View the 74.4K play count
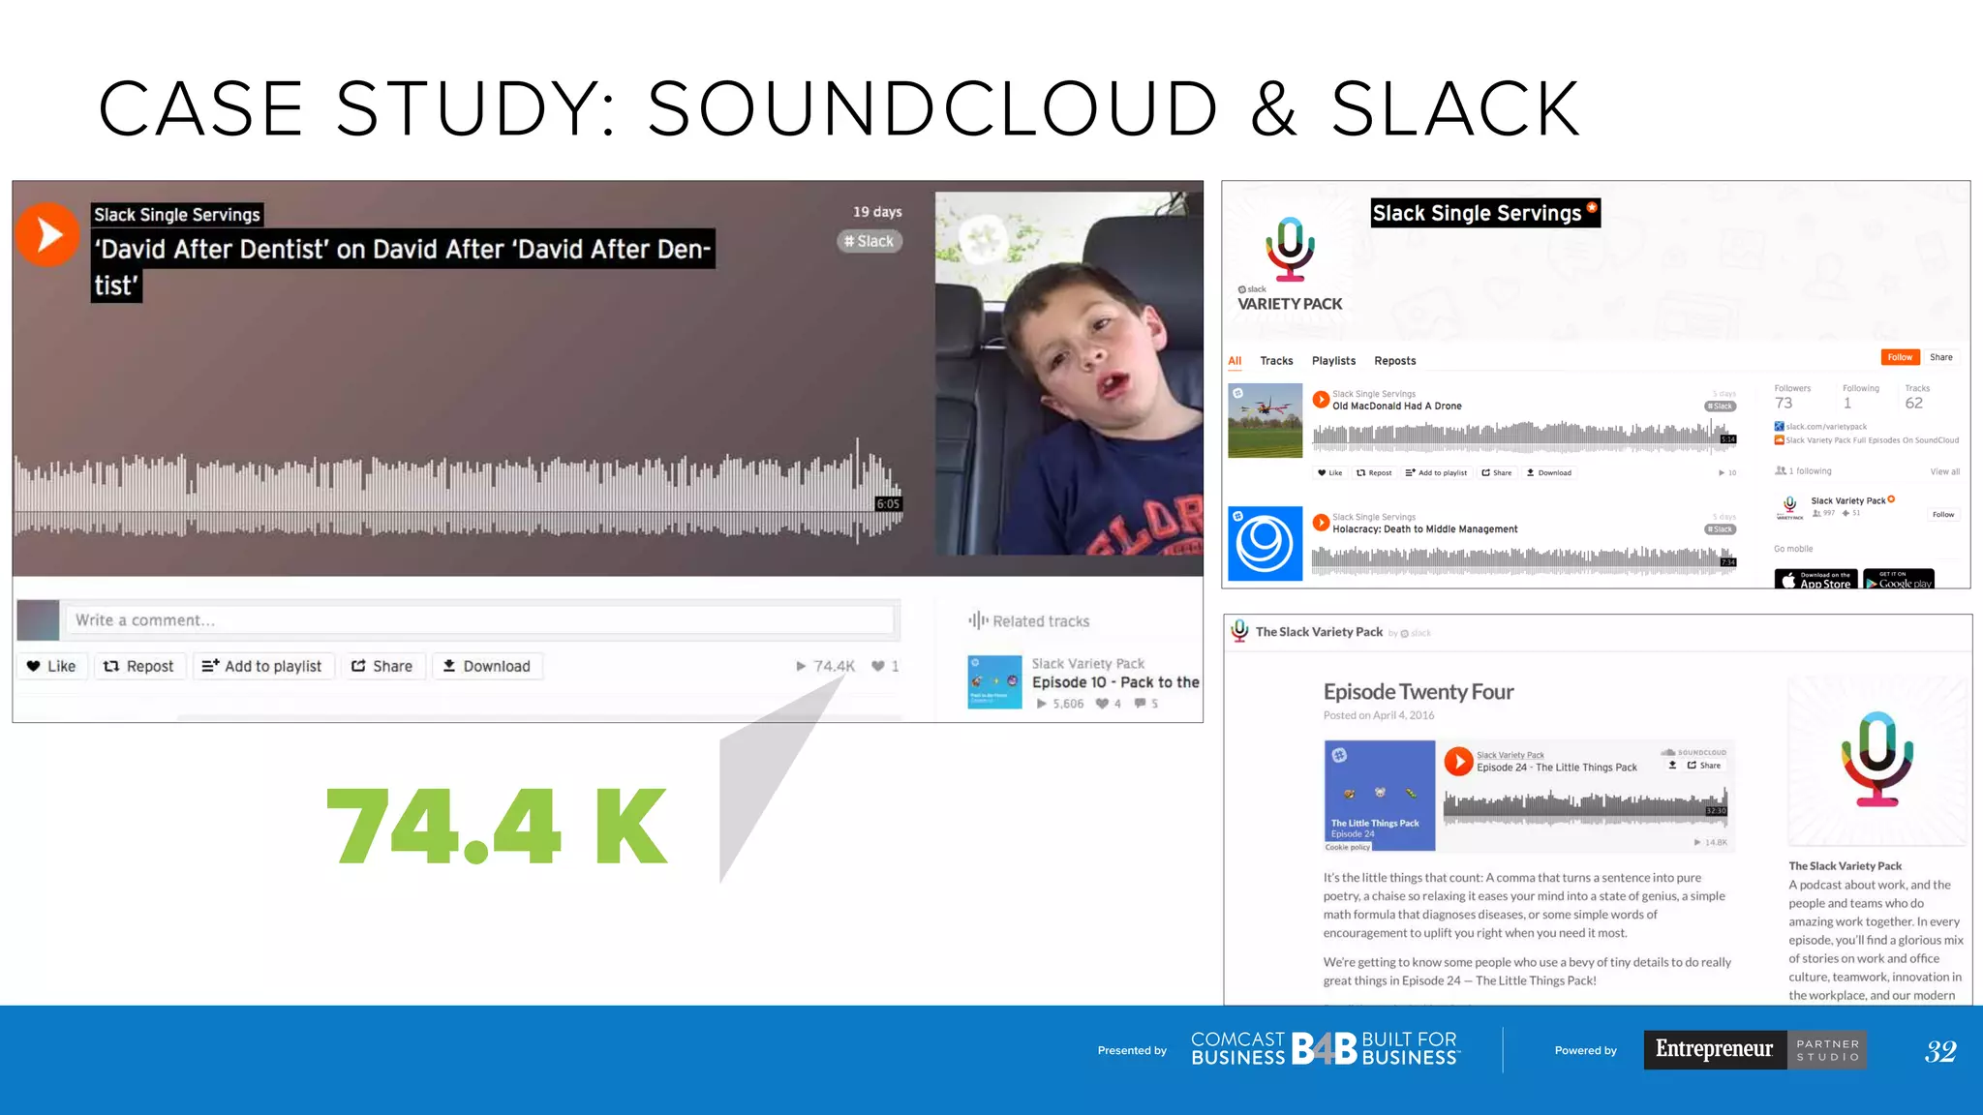The image size is (1983, 1115). [826, 666]
